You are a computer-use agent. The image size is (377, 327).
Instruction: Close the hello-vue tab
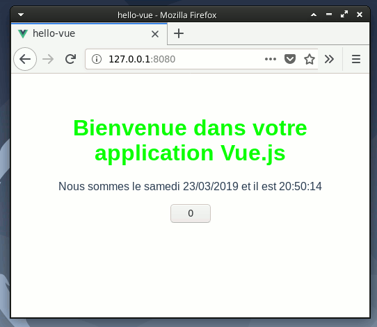click(155, 34)
